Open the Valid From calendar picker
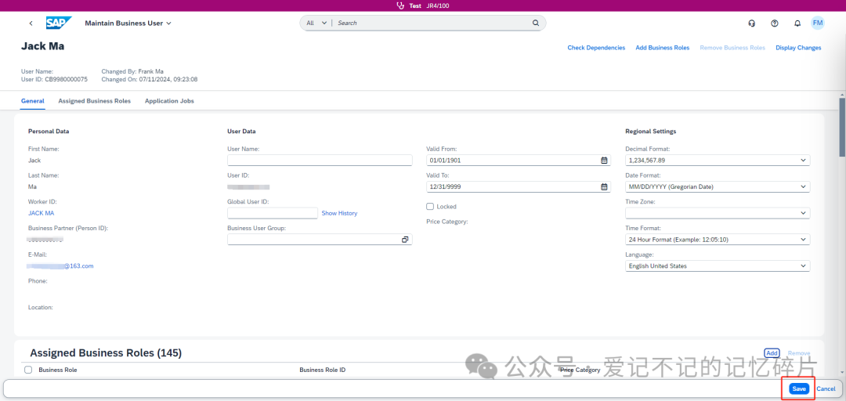The image size is (846, 401). click(604, 161)
